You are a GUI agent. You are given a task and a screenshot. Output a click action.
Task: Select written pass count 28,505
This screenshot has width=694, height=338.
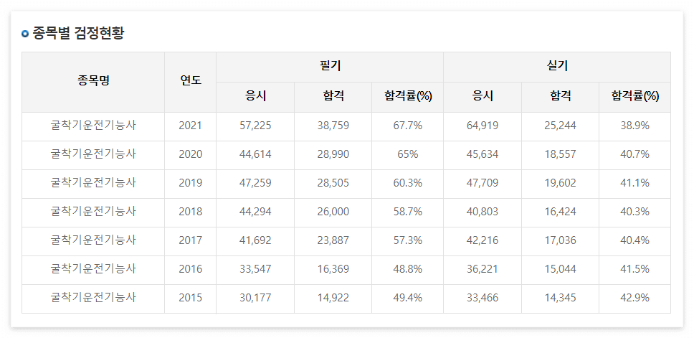click(x=333, y=183)
